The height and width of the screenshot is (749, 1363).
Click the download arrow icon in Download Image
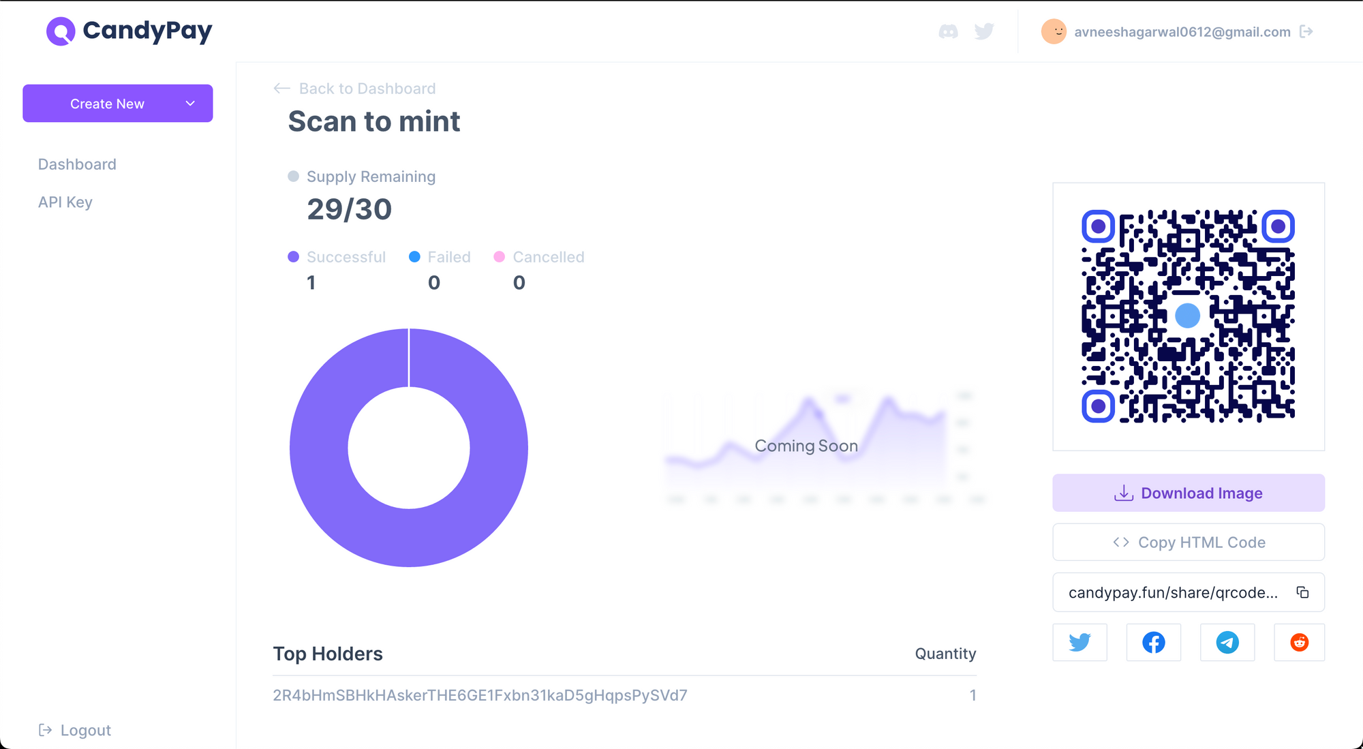click(x=1123, y=493)
